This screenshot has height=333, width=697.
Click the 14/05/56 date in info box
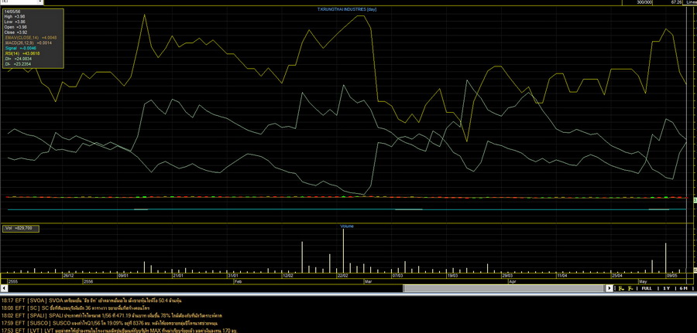(12, 12)
